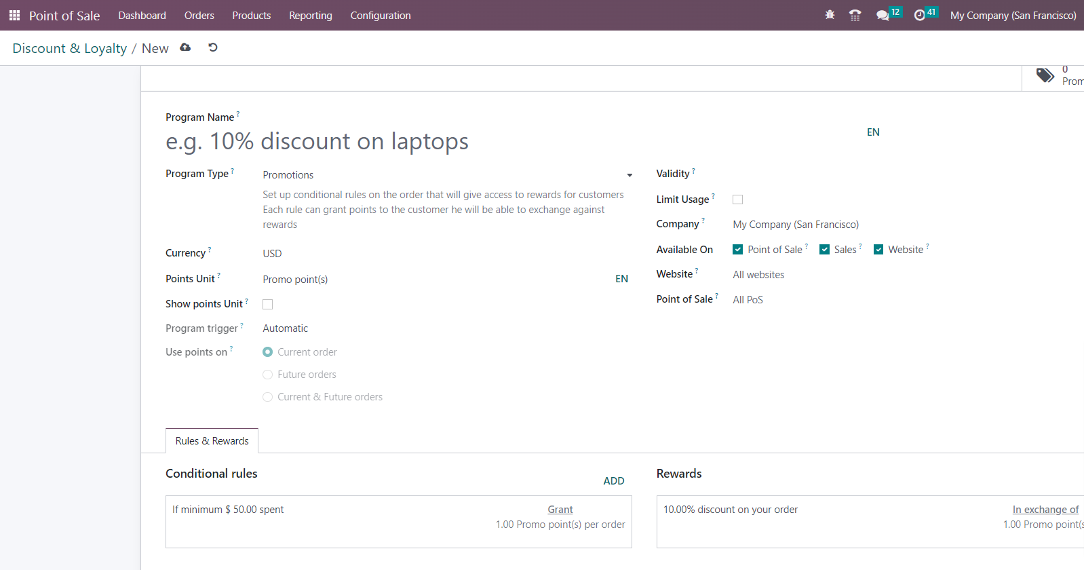Open the activities clock icon
This screenshot has width=1084, height=570.
(x=920, y=15)
